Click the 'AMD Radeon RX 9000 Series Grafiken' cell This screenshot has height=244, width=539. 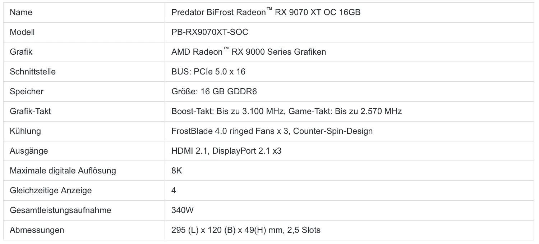pos(249,52)
